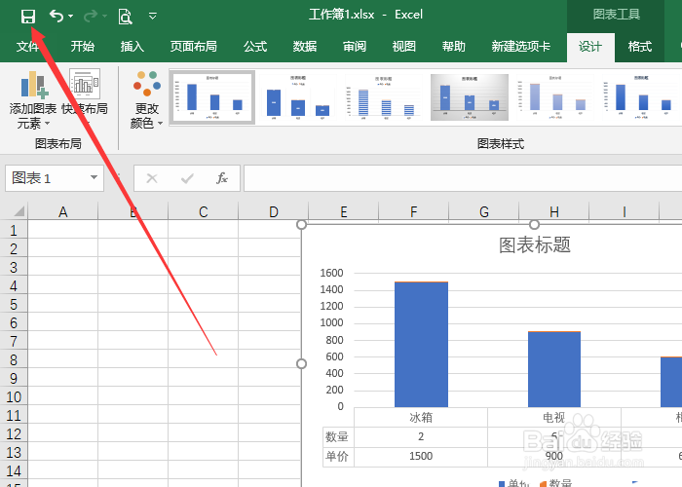Switch to the 页面布局 ribbon tab
The height and width of the screenshot is (487, 682).
click(193, 46)
